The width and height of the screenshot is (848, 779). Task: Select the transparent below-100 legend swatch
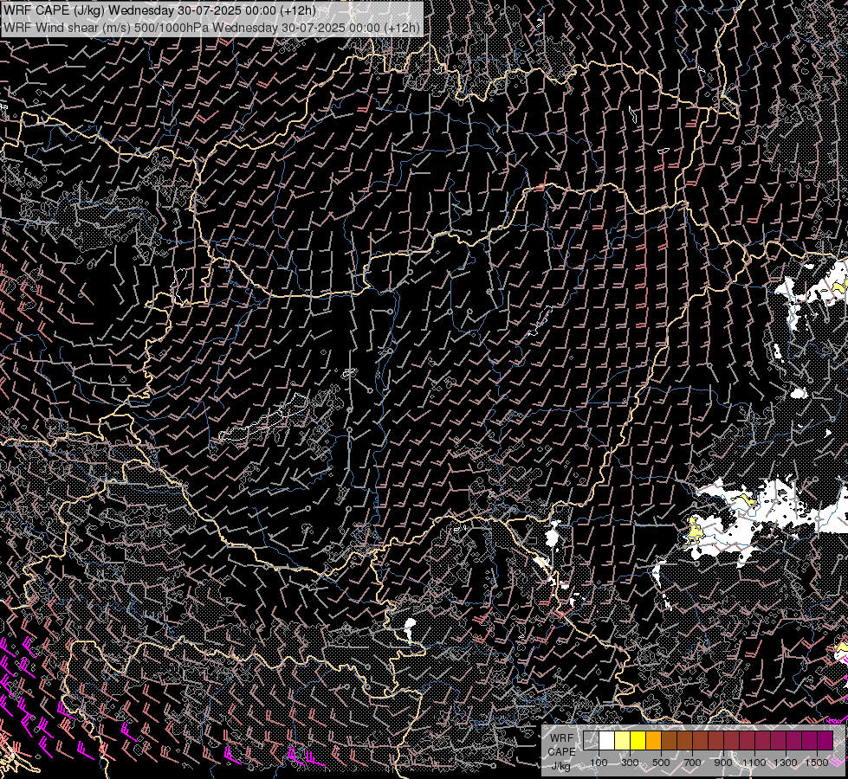coord(591,741)
